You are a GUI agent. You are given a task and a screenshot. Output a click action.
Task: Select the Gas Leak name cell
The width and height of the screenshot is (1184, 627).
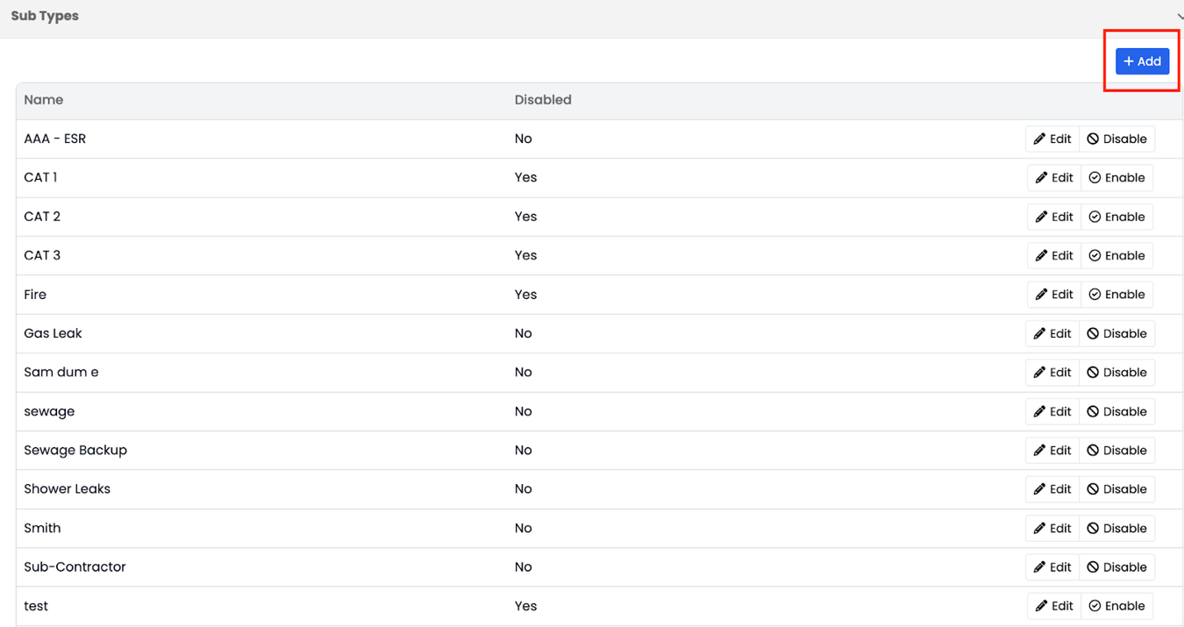click(53, 333)
